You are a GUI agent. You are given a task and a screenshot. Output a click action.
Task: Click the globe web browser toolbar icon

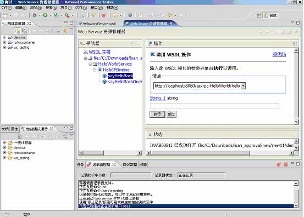tap(130, 15)
